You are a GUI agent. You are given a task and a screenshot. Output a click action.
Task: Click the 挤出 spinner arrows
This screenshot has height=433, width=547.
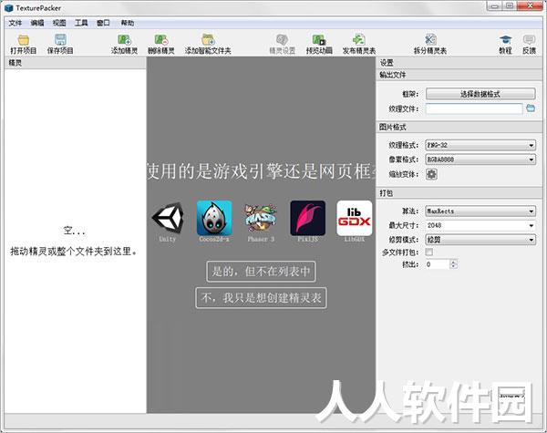coord(453,264)
